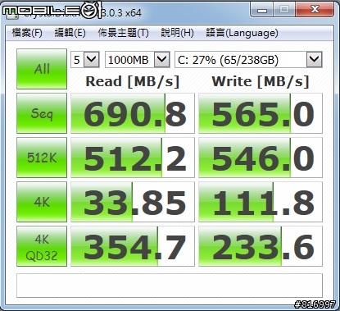Click the Read [MB/s] column header
340x311 pixels.
133,81
